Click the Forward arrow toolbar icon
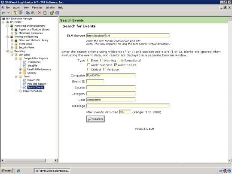Image resolution: width=232 pixels, height=174 pixels. click(8, 13)
